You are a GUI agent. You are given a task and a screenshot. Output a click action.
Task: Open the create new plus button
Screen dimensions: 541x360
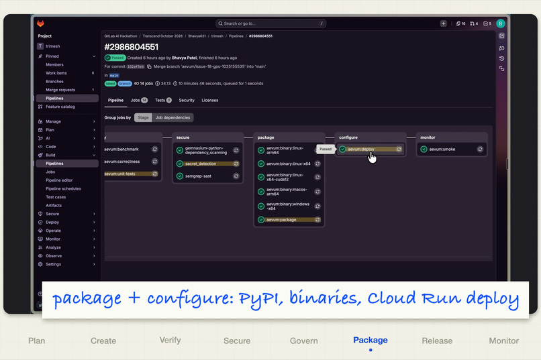[x=444, y=23]
